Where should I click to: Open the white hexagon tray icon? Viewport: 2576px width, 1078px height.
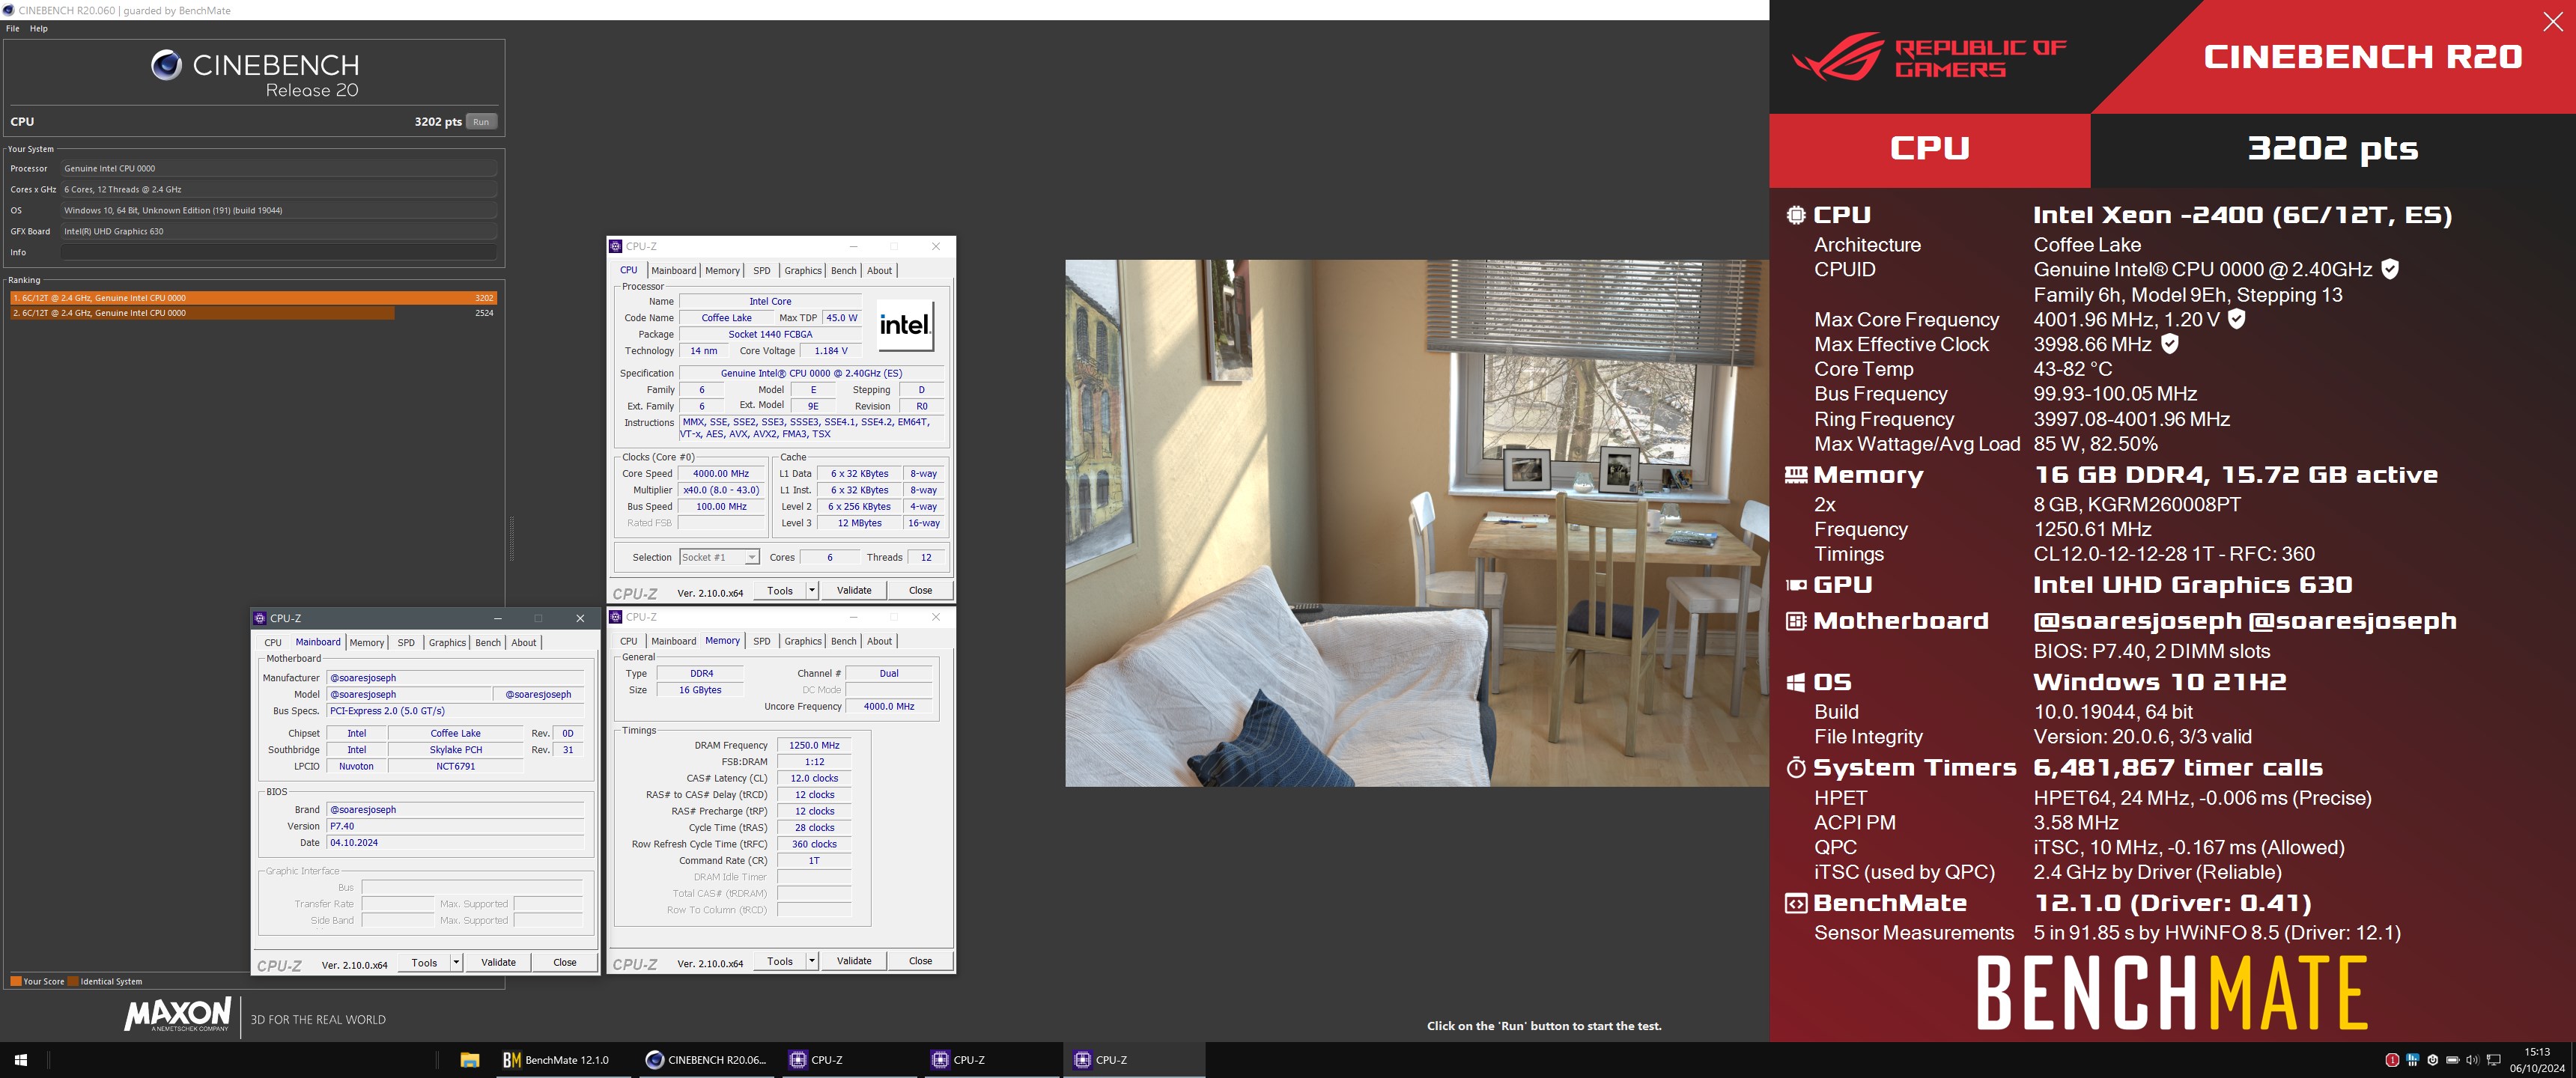2432,1060
